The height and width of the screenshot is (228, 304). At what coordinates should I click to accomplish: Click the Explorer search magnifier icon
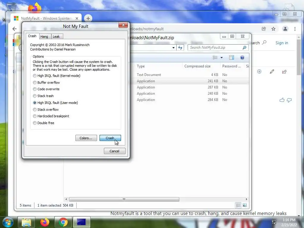(x=245, y=47)
